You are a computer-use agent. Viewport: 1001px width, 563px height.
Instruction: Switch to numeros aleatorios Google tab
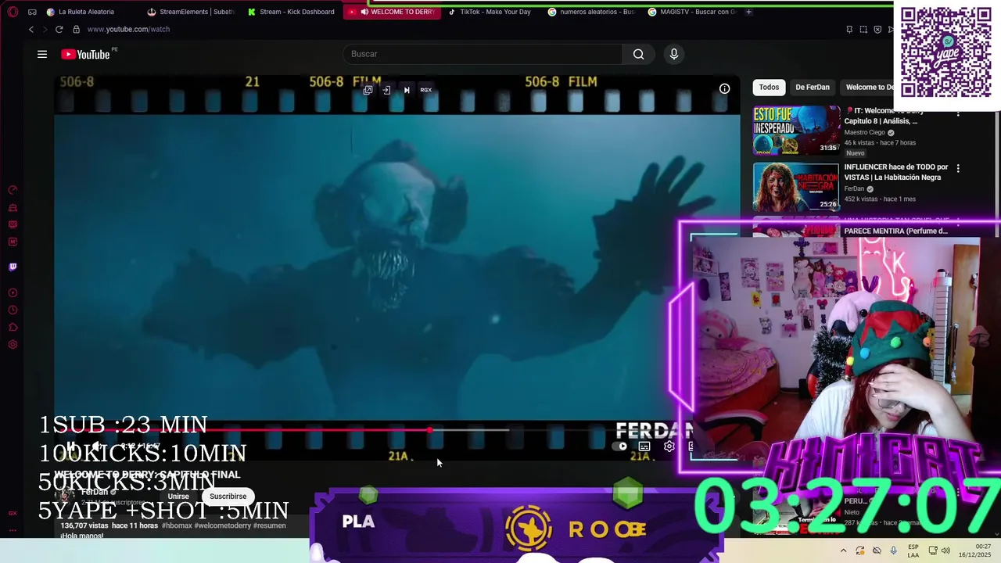(591, 12)
